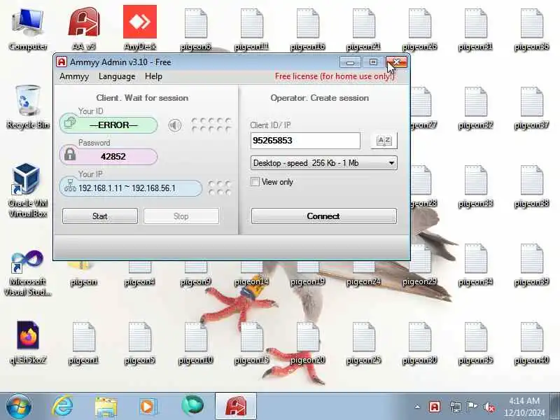Click the Connect button

point(323,216)
